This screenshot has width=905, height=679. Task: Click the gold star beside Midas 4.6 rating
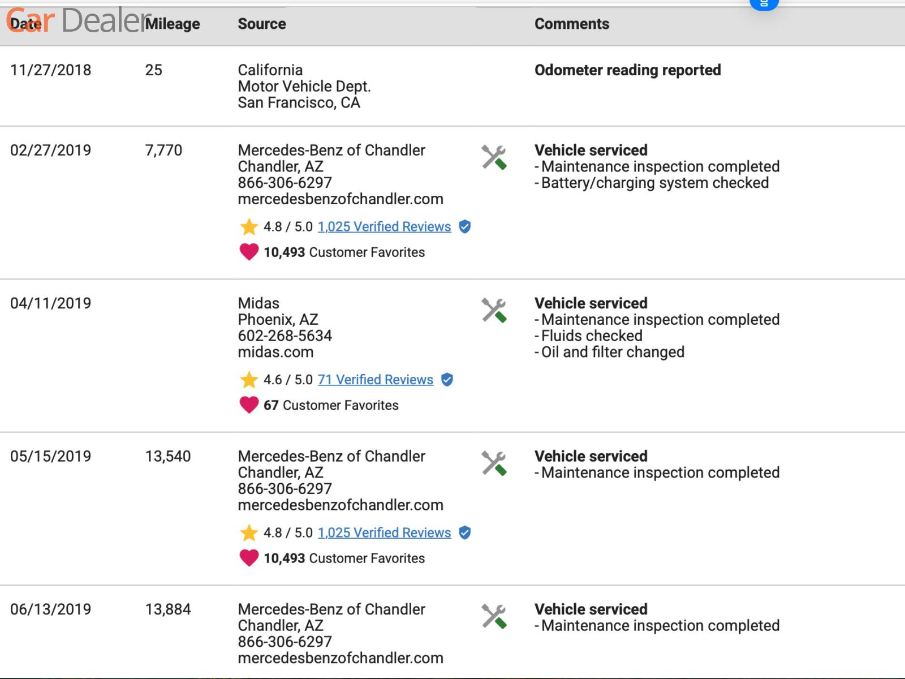click(249, 380)
